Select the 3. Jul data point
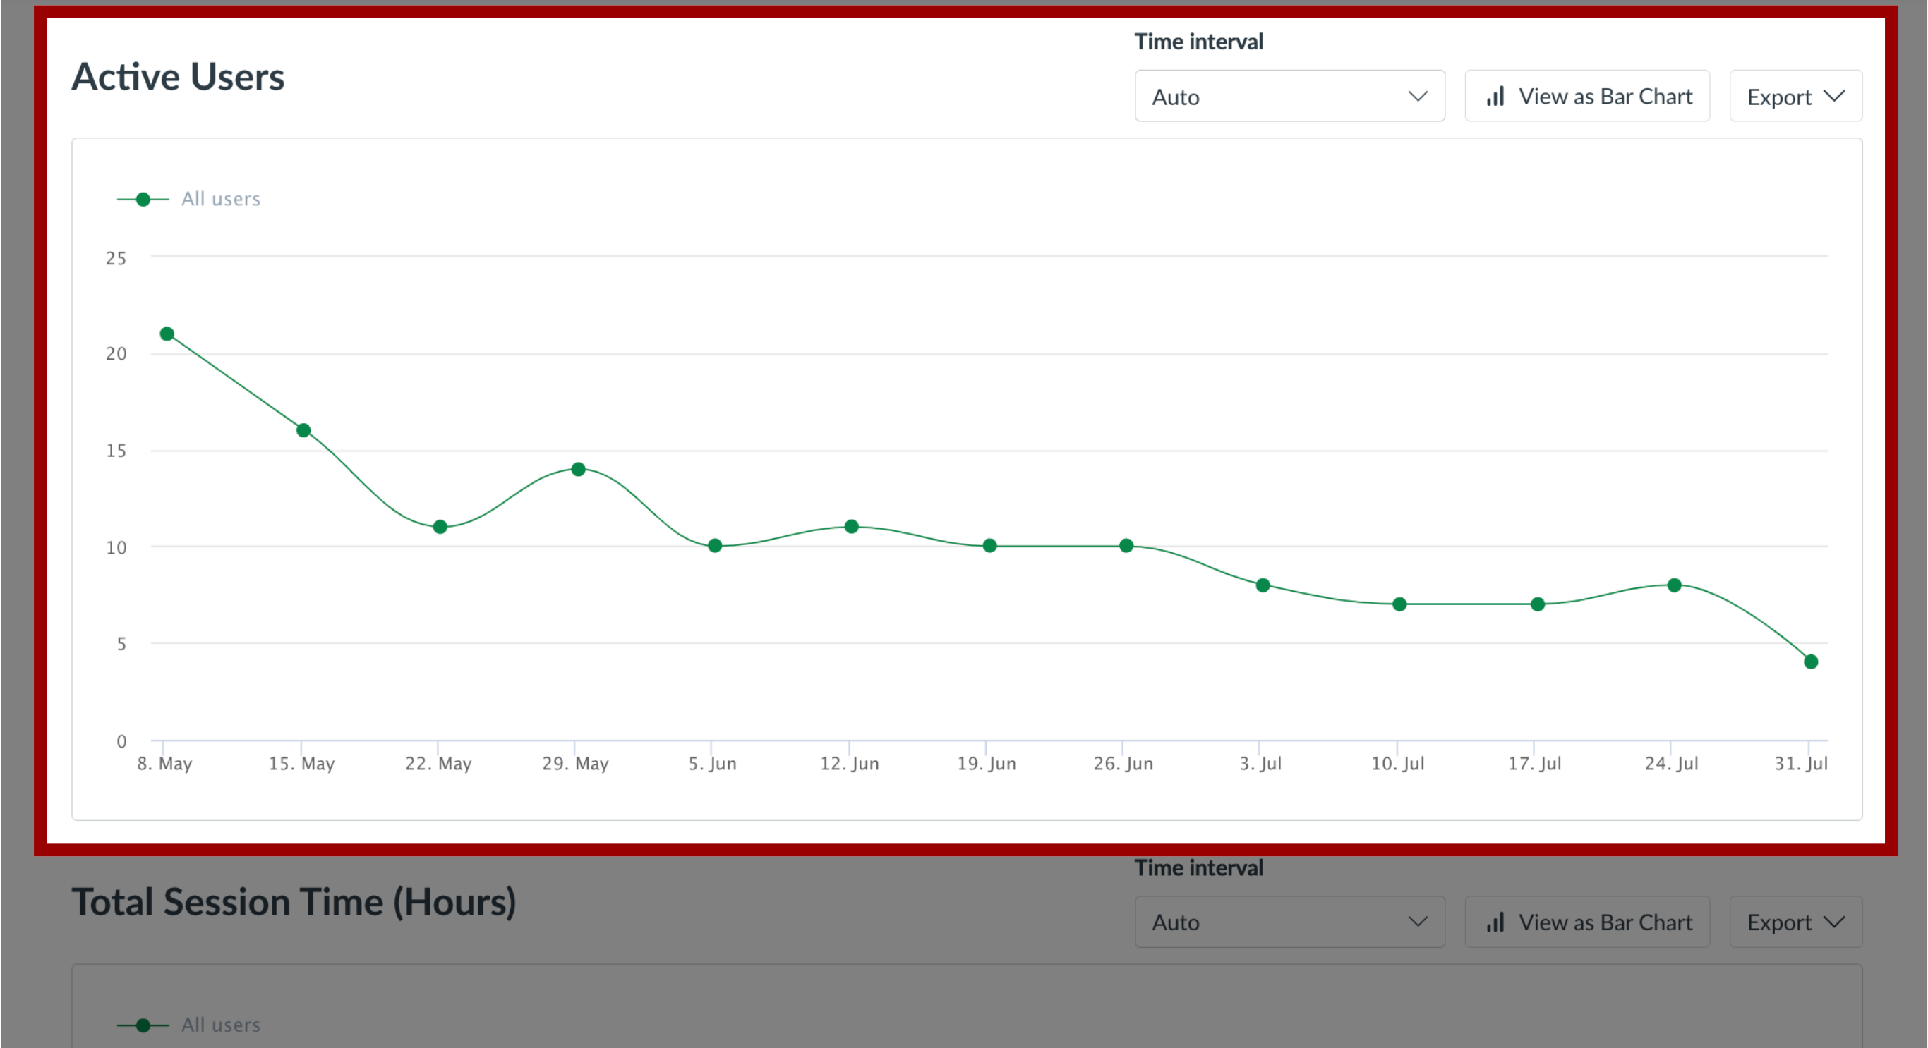Viewport: 1928px width, 1048px height. [x=1263, y=585]
